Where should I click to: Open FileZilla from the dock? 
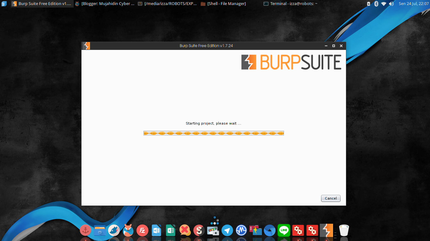tap(142, 231)
